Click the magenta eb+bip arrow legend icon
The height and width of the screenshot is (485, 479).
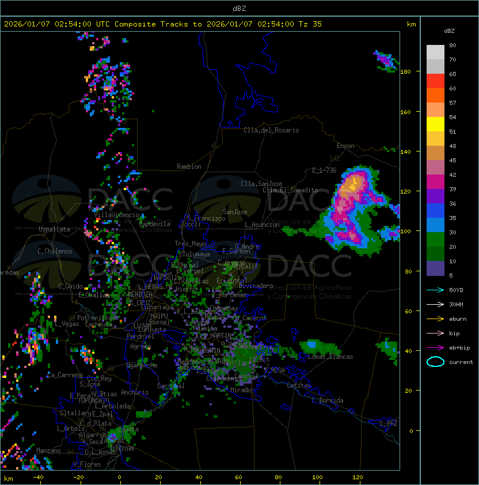[x=435, y=348]
